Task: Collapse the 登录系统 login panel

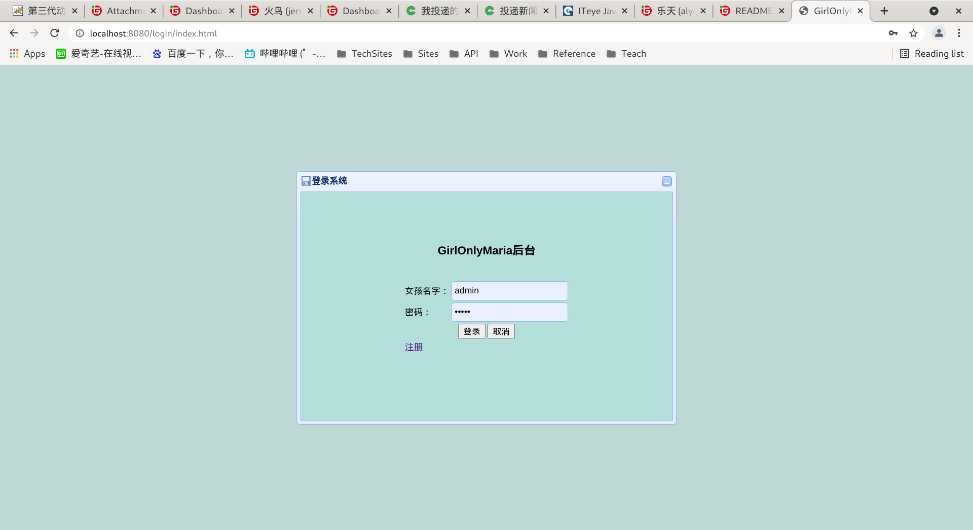Action: click(667, 181)
